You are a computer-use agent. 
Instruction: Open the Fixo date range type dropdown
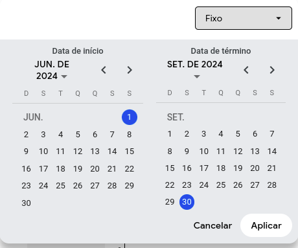coord(244,18)
